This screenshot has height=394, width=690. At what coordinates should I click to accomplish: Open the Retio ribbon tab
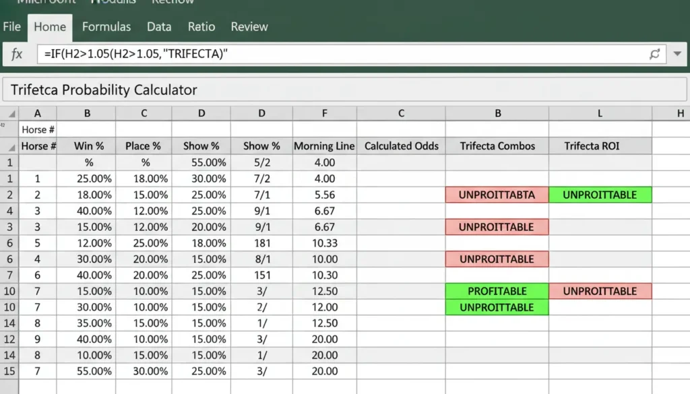click(x=201, y=27)
